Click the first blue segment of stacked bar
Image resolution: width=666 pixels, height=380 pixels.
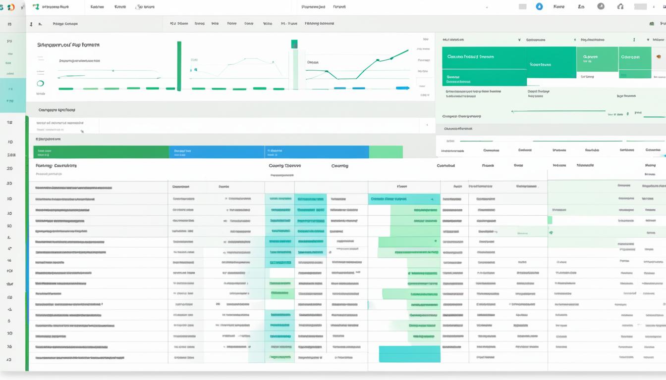[x=217, y=152]
